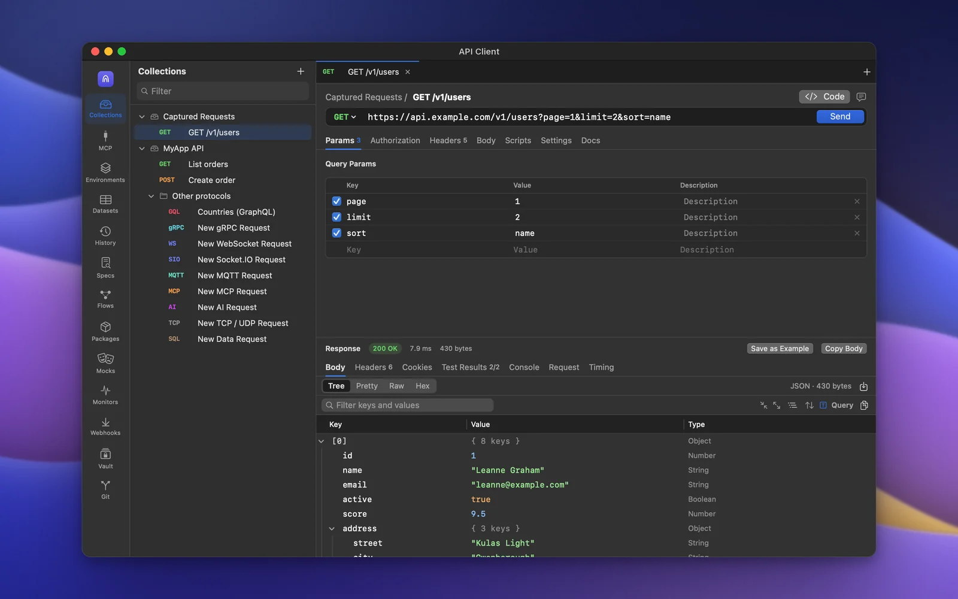Image resolution: width=958 pixels, height=599 pixels.
Task: Focus the Filter keys and values field
Action: tap(408, 406)
